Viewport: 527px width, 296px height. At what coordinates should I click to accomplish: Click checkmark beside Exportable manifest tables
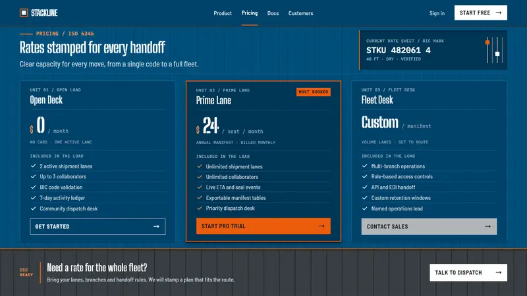tap(200, 198)
